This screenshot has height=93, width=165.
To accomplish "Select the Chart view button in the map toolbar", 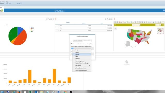I will point(128,22).
